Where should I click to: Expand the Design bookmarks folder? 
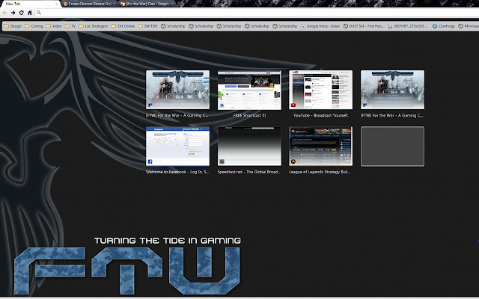13,25
